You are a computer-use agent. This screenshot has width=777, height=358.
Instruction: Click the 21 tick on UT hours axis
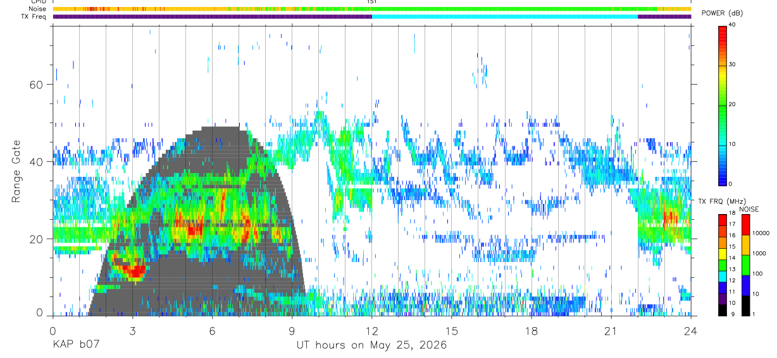coord(611,331)
